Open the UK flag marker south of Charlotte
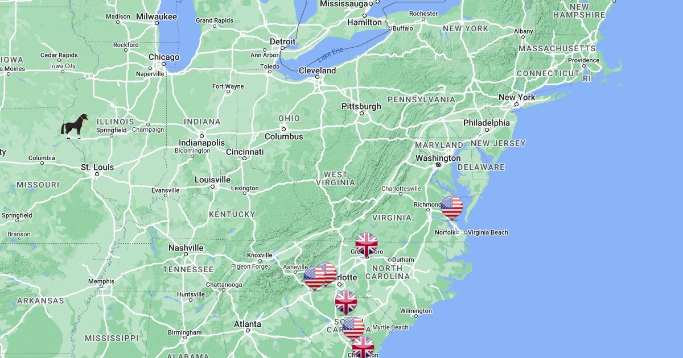 345,302
